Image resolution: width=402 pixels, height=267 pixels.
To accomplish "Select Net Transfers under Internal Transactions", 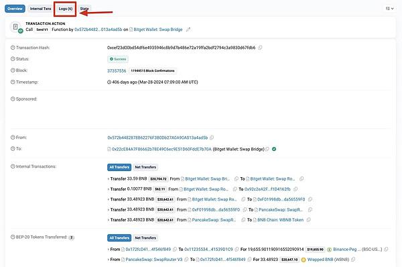I will tap(145, 167).
